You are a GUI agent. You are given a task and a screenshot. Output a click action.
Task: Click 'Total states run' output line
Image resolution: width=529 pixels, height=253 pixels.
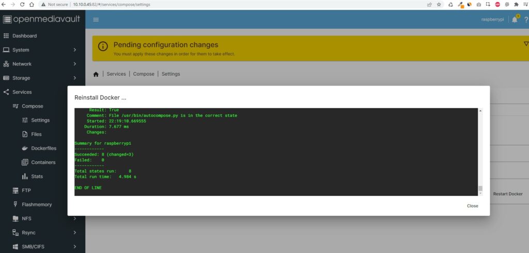click(103, 171)
